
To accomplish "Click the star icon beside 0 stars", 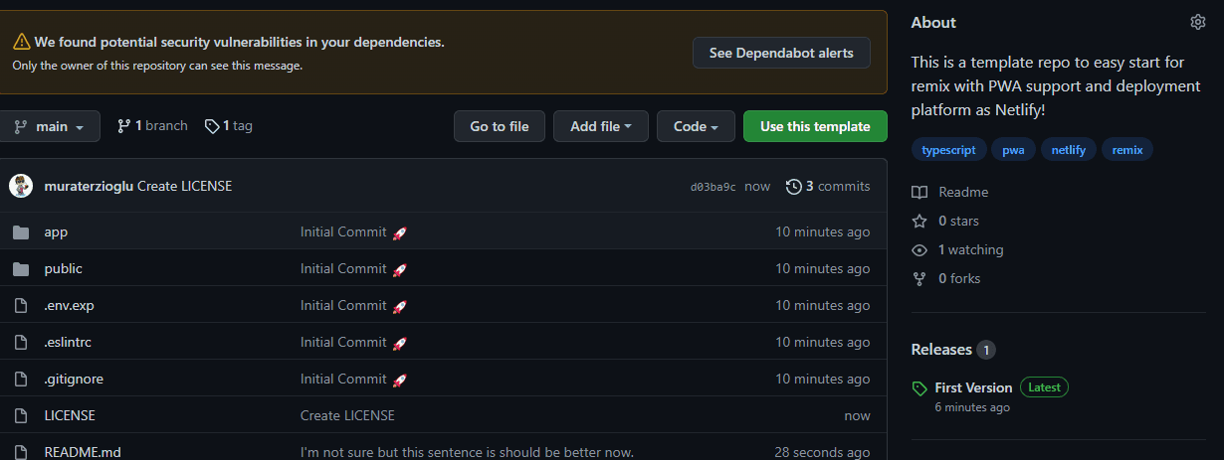I will pyautogui.click(x=919, y=221).
